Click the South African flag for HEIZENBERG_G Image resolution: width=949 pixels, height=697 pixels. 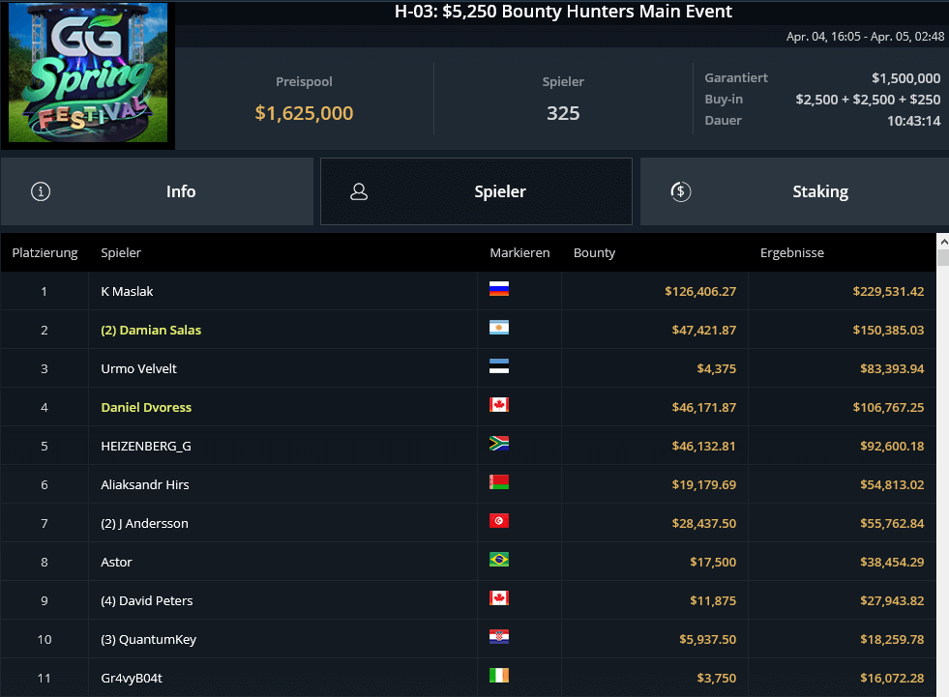[x=499, y=444]
